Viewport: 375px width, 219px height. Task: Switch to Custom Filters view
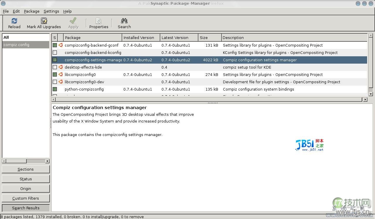(25, 198)
